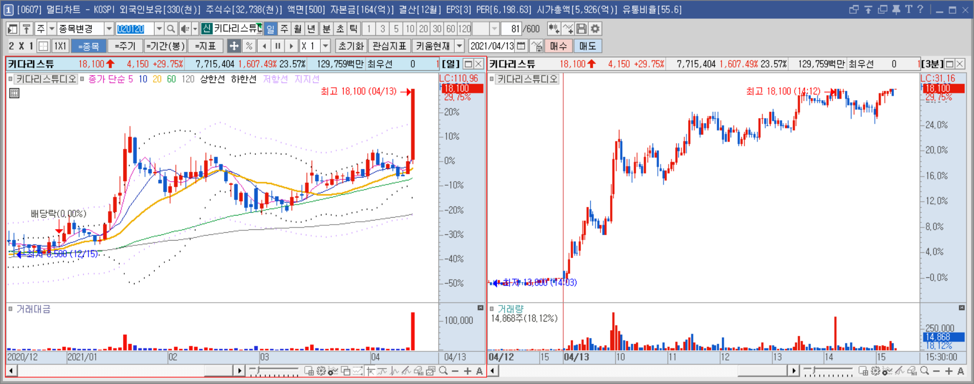The height and width of the screenshot is (384, 974).
Task: Select the 5 minute interval tab
Action: coord(396,29)
